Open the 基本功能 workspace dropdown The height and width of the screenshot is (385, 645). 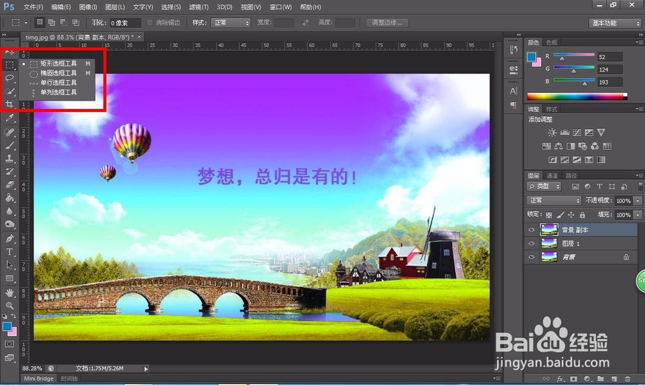pyautogui.click(x=615, y=23)
